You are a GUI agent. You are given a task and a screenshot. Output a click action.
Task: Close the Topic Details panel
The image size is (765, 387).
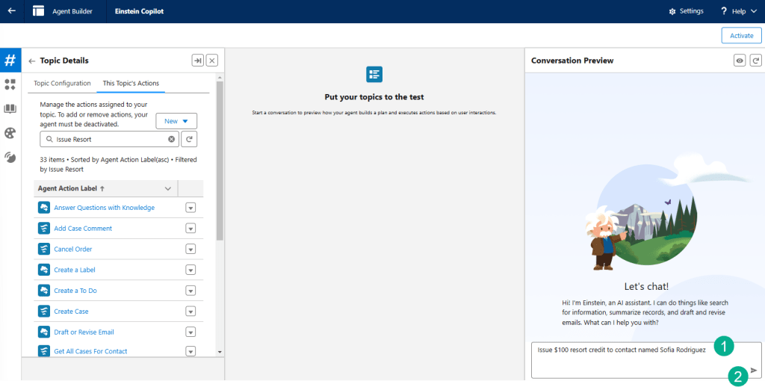click(212, 61)
